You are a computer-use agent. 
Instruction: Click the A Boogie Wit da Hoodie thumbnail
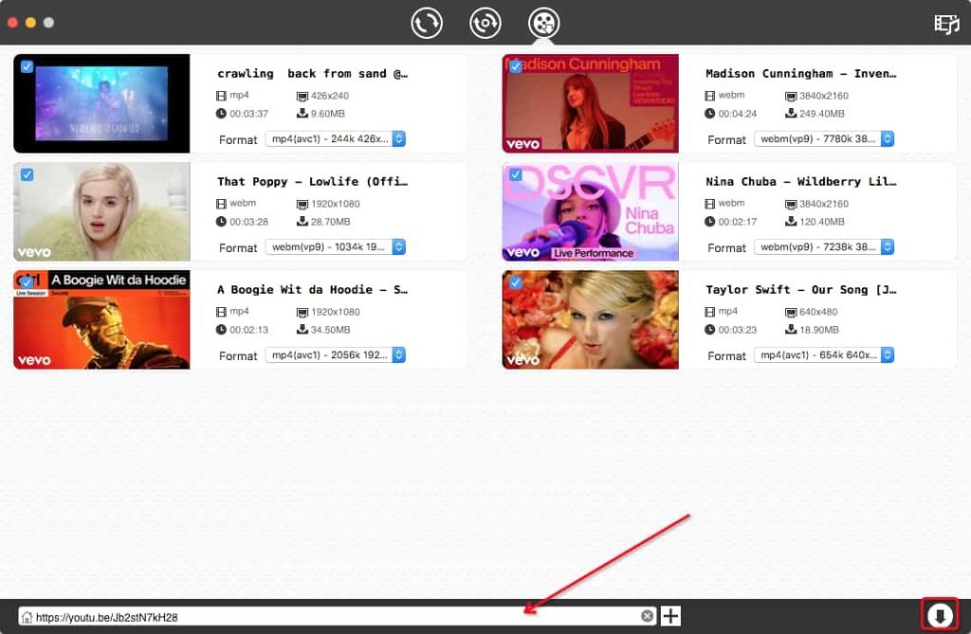point(101,319)
